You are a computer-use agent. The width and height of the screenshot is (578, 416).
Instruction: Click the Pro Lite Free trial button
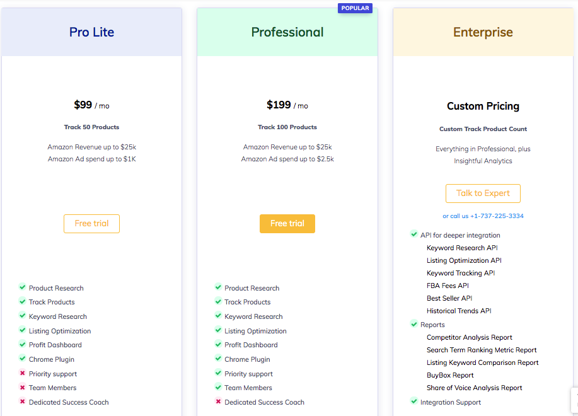(91, 224)
